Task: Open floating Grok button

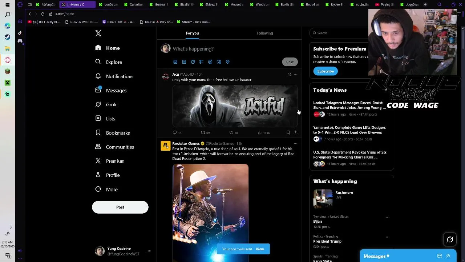Action: [x=450, y=239]
